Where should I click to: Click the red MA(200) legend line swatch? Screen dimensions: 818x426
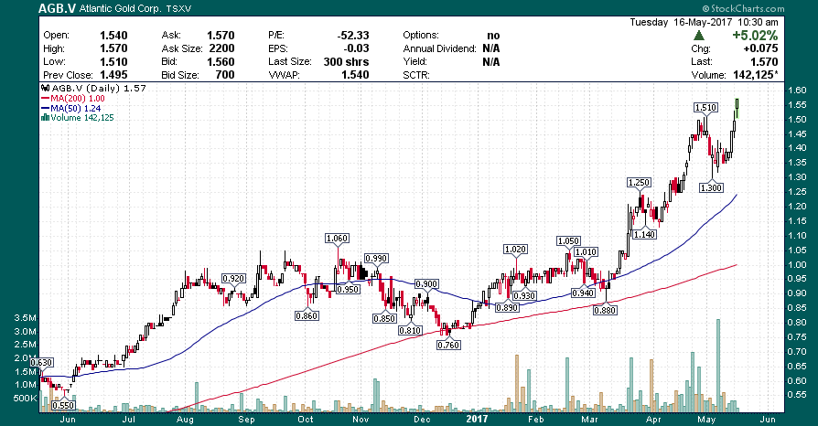[x=45, y=98]
